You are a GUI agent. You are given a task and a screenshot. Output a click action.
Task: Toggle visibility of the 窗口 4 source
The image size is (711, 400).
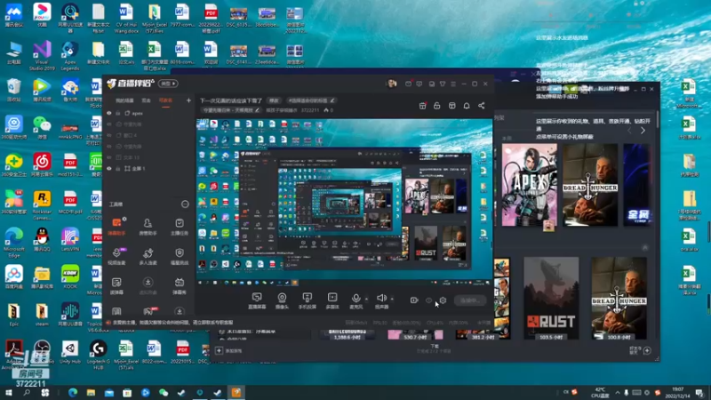click(x=108, y=135)
